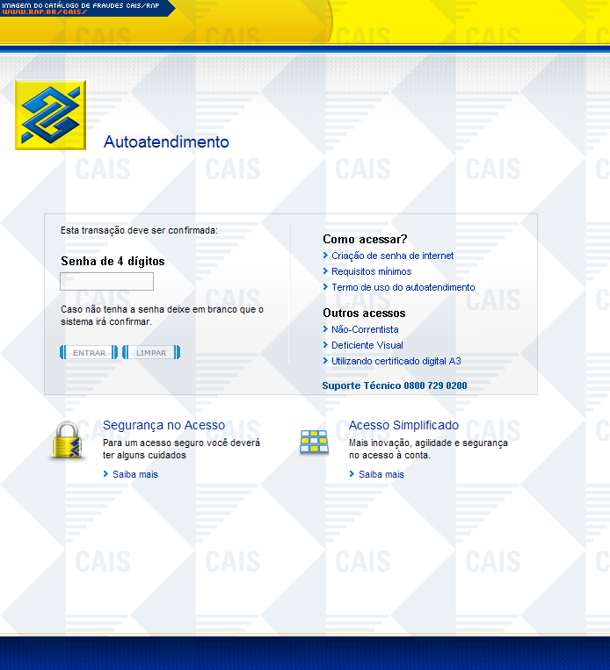
Task: Open Criação de senha de internet link
Action: point(392,256)
